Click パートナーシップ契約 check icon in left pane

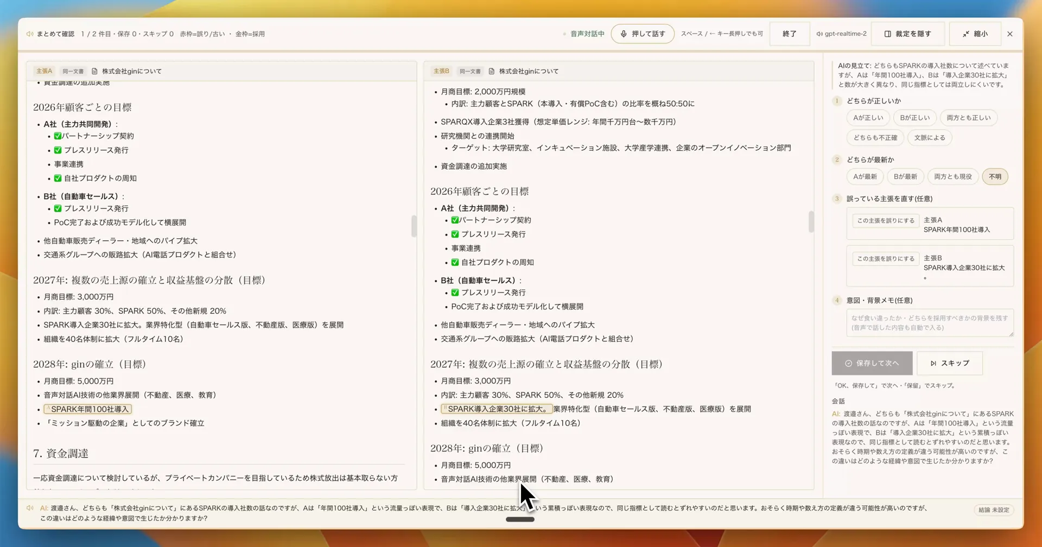pyautogui.click(x=58, y=136)
